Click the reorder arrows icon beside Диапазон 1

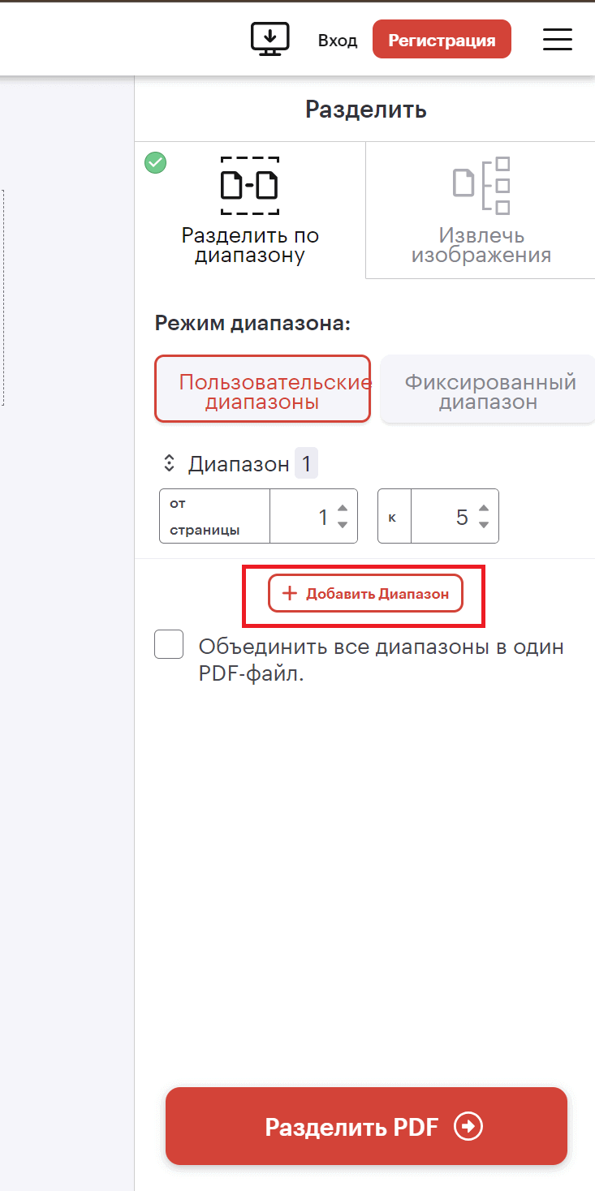click(169, 462)
